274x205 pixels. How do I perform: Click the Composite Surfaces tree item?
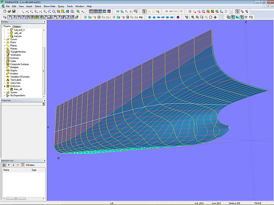pos(20,64)
